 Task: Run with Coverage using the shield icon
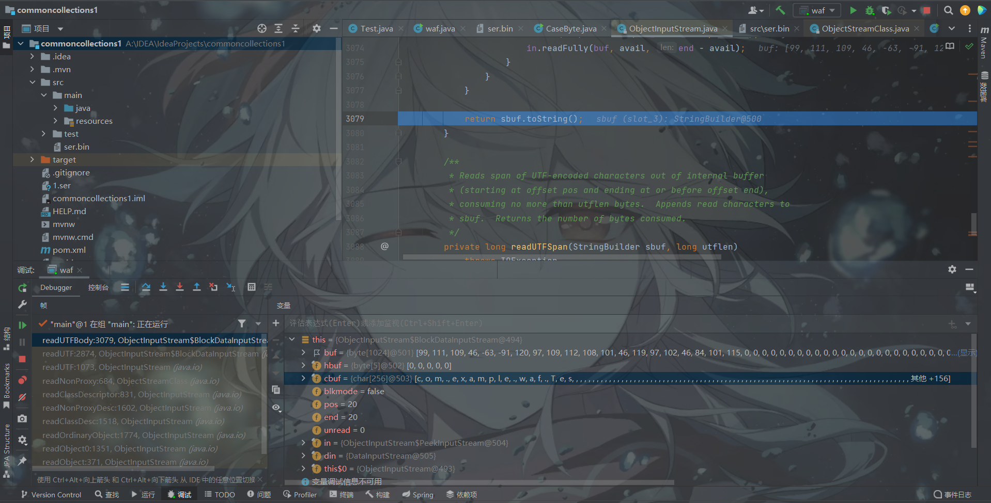point(886,10)
